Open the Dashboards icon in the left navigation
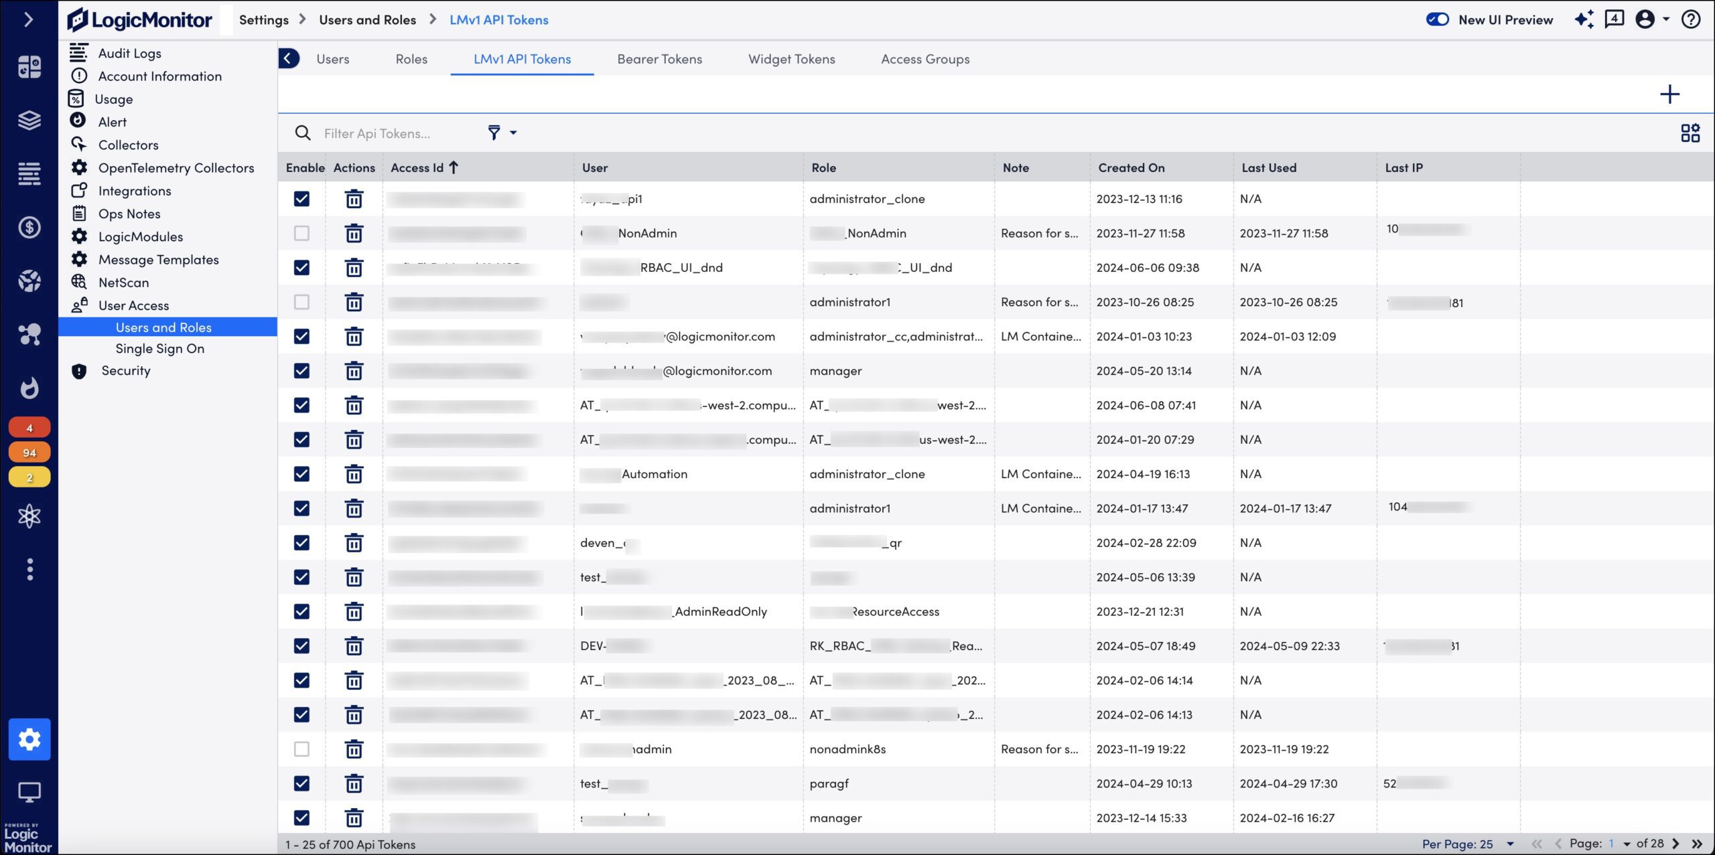Image resolution: width=1715 pixels, height=855 pixels. [29, 67]
